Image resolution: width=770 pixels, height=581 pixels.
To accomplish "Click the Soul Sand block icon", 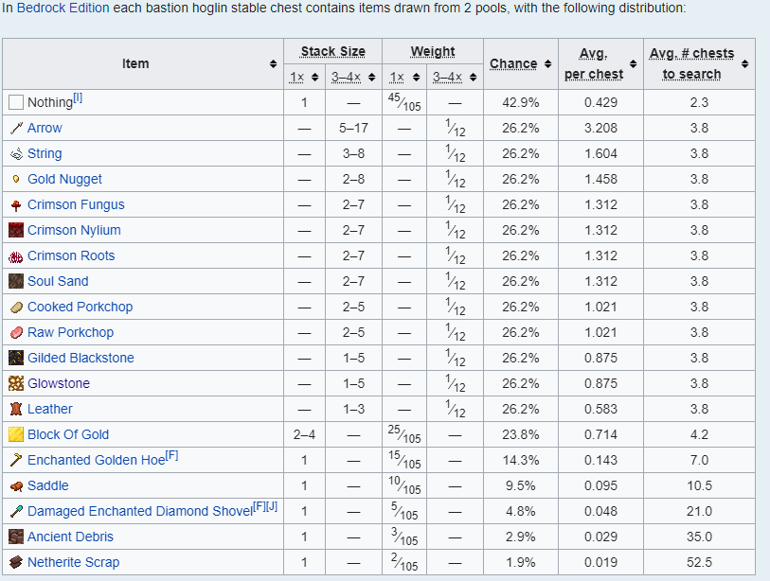I will (x=16, y=281).
